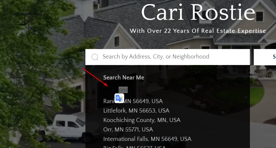Click the magnifying glass search icon

point(95,57)
